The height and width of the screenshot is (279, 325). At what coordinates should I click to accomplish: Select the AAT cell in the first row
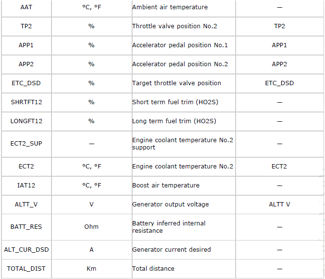[26, 7]
